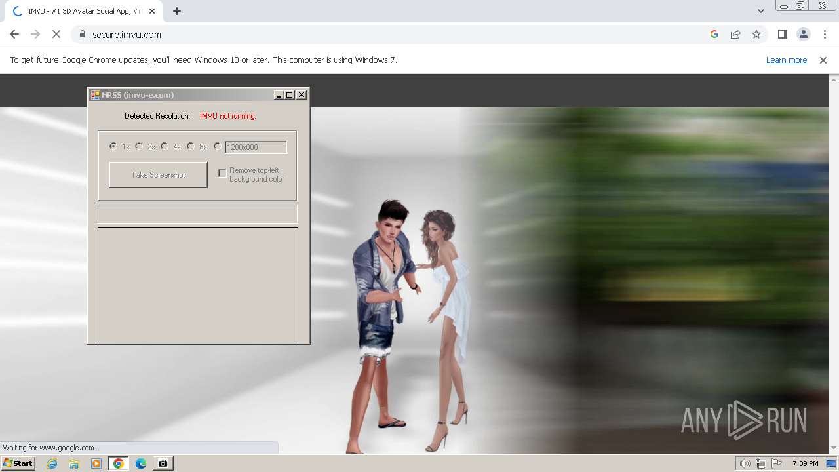Minimize the HRSS window
This screenshot has height=472, width=839.
[x=279, y=95]
